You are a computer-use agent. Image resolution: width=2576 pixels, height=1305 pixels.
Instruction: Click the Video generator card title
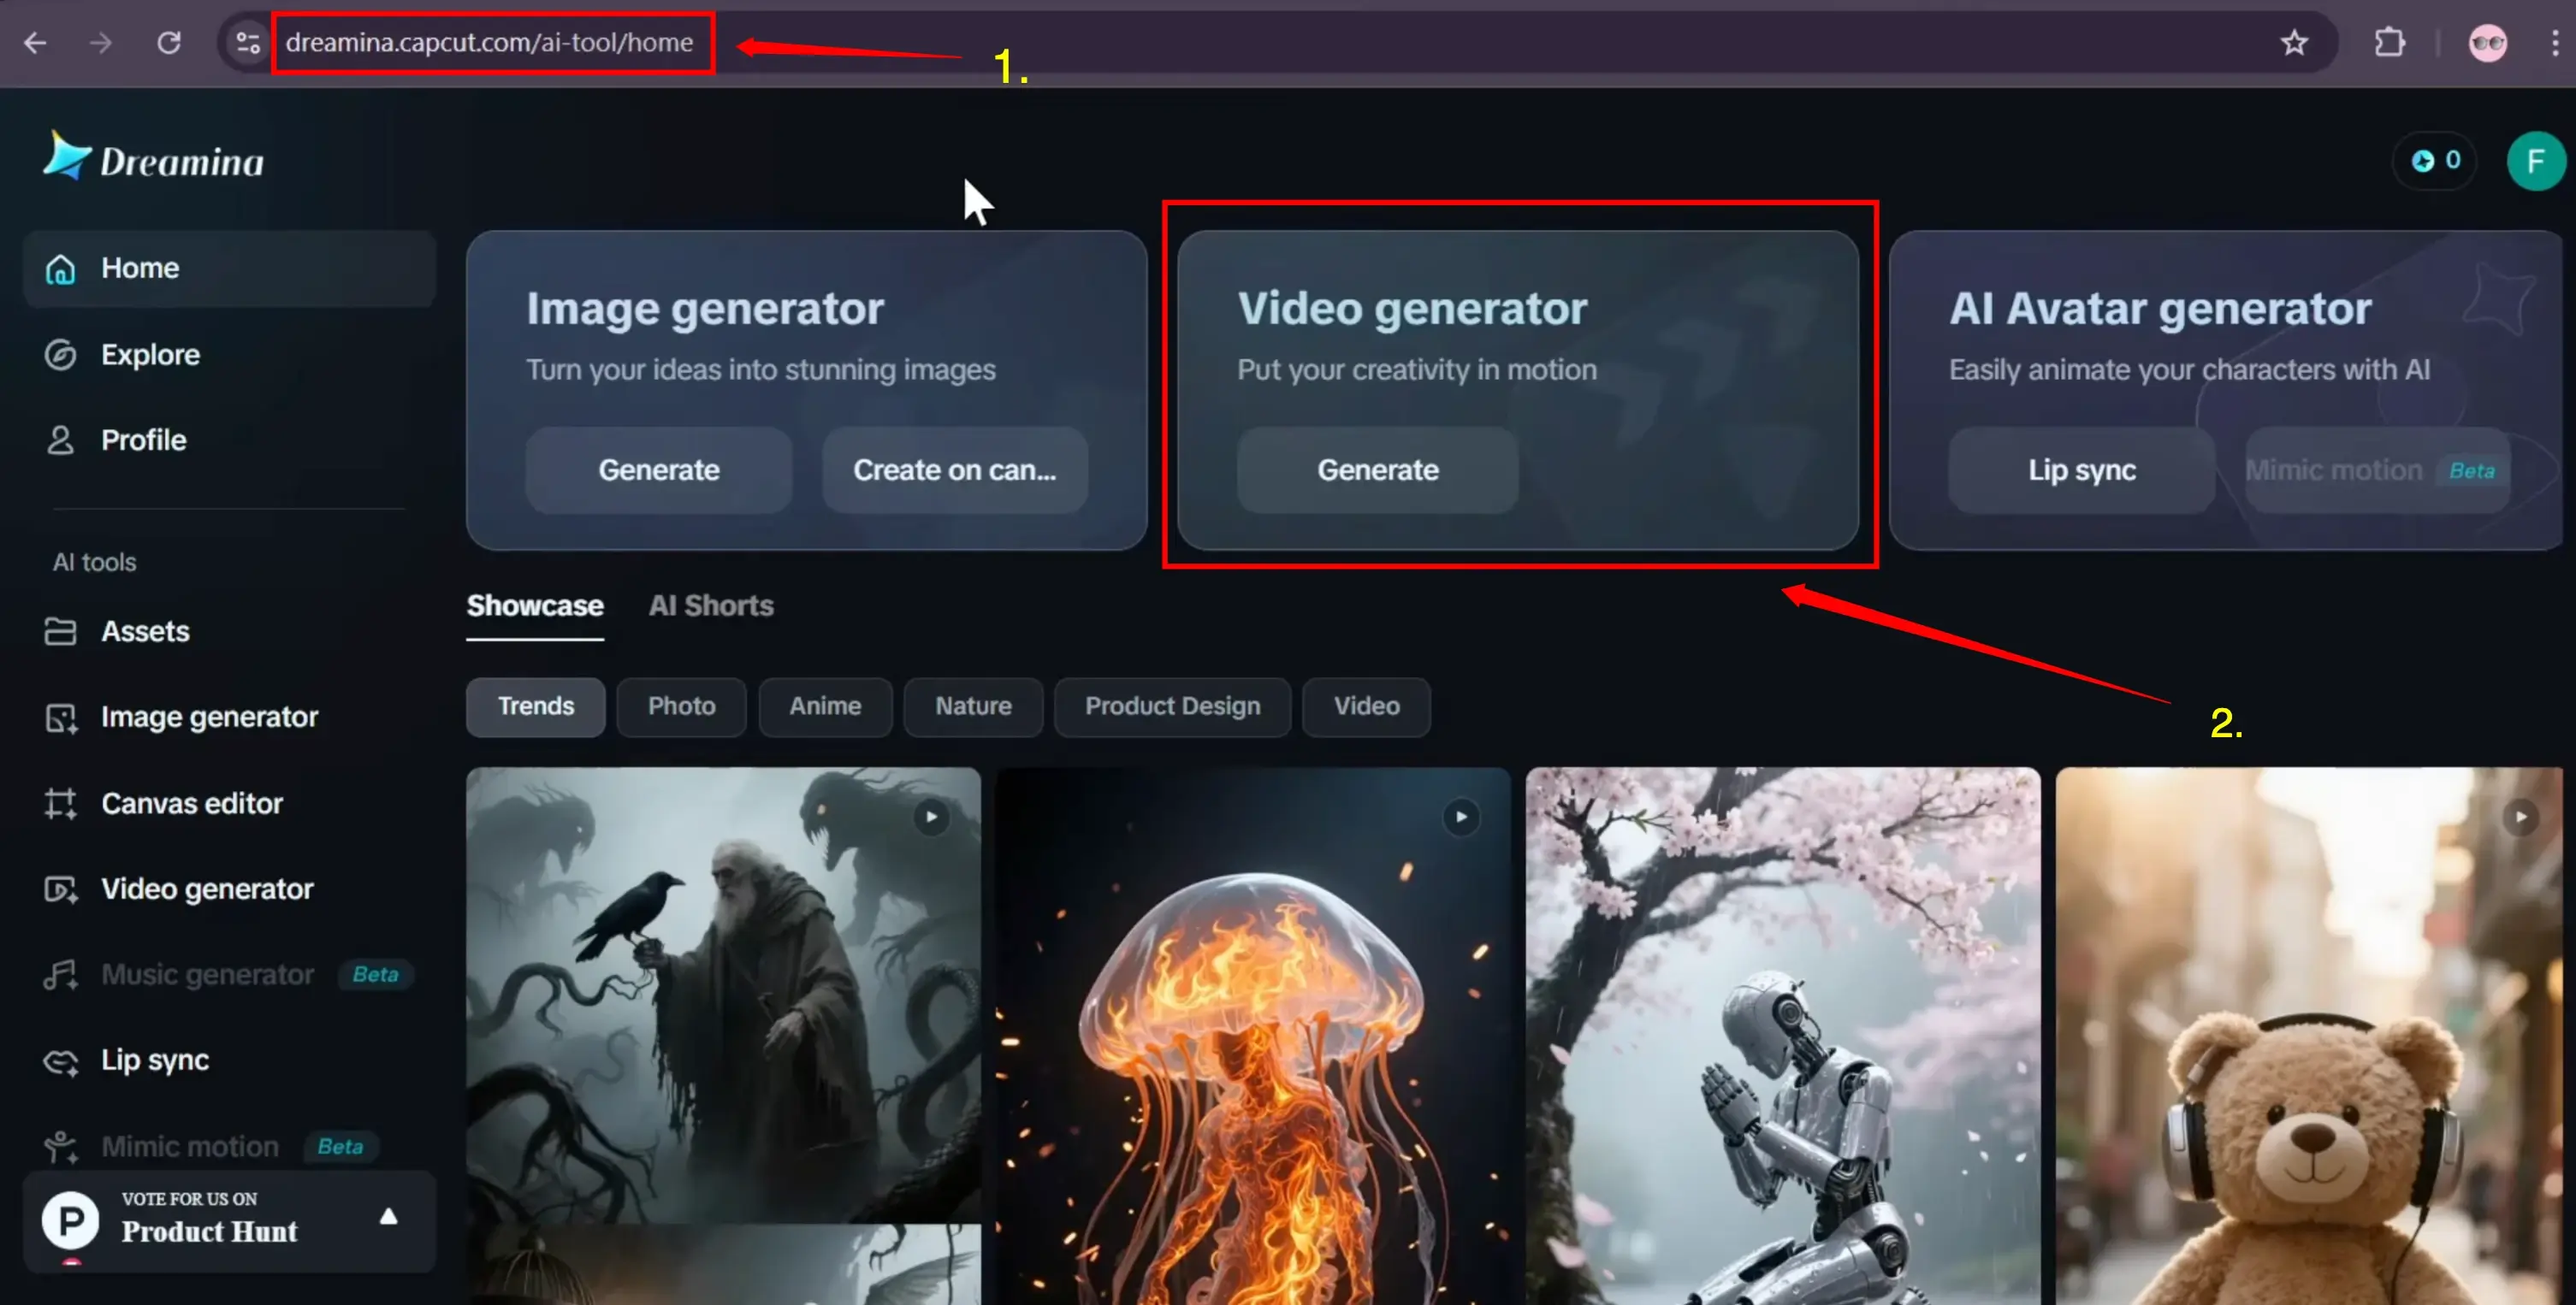[x=1412, y=309]
